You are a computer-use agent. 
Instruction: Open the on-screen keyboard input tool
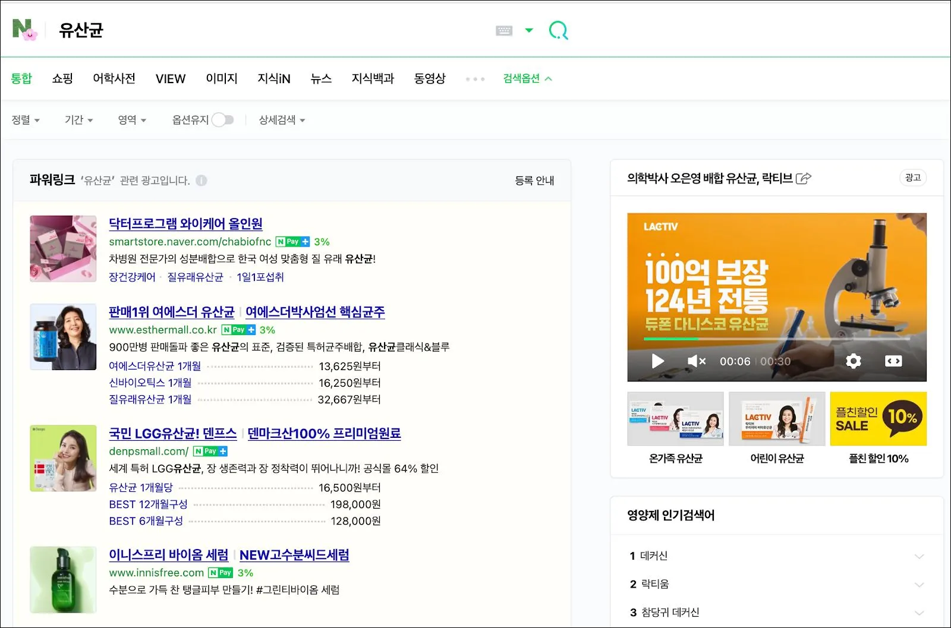[x=504, y=30]
